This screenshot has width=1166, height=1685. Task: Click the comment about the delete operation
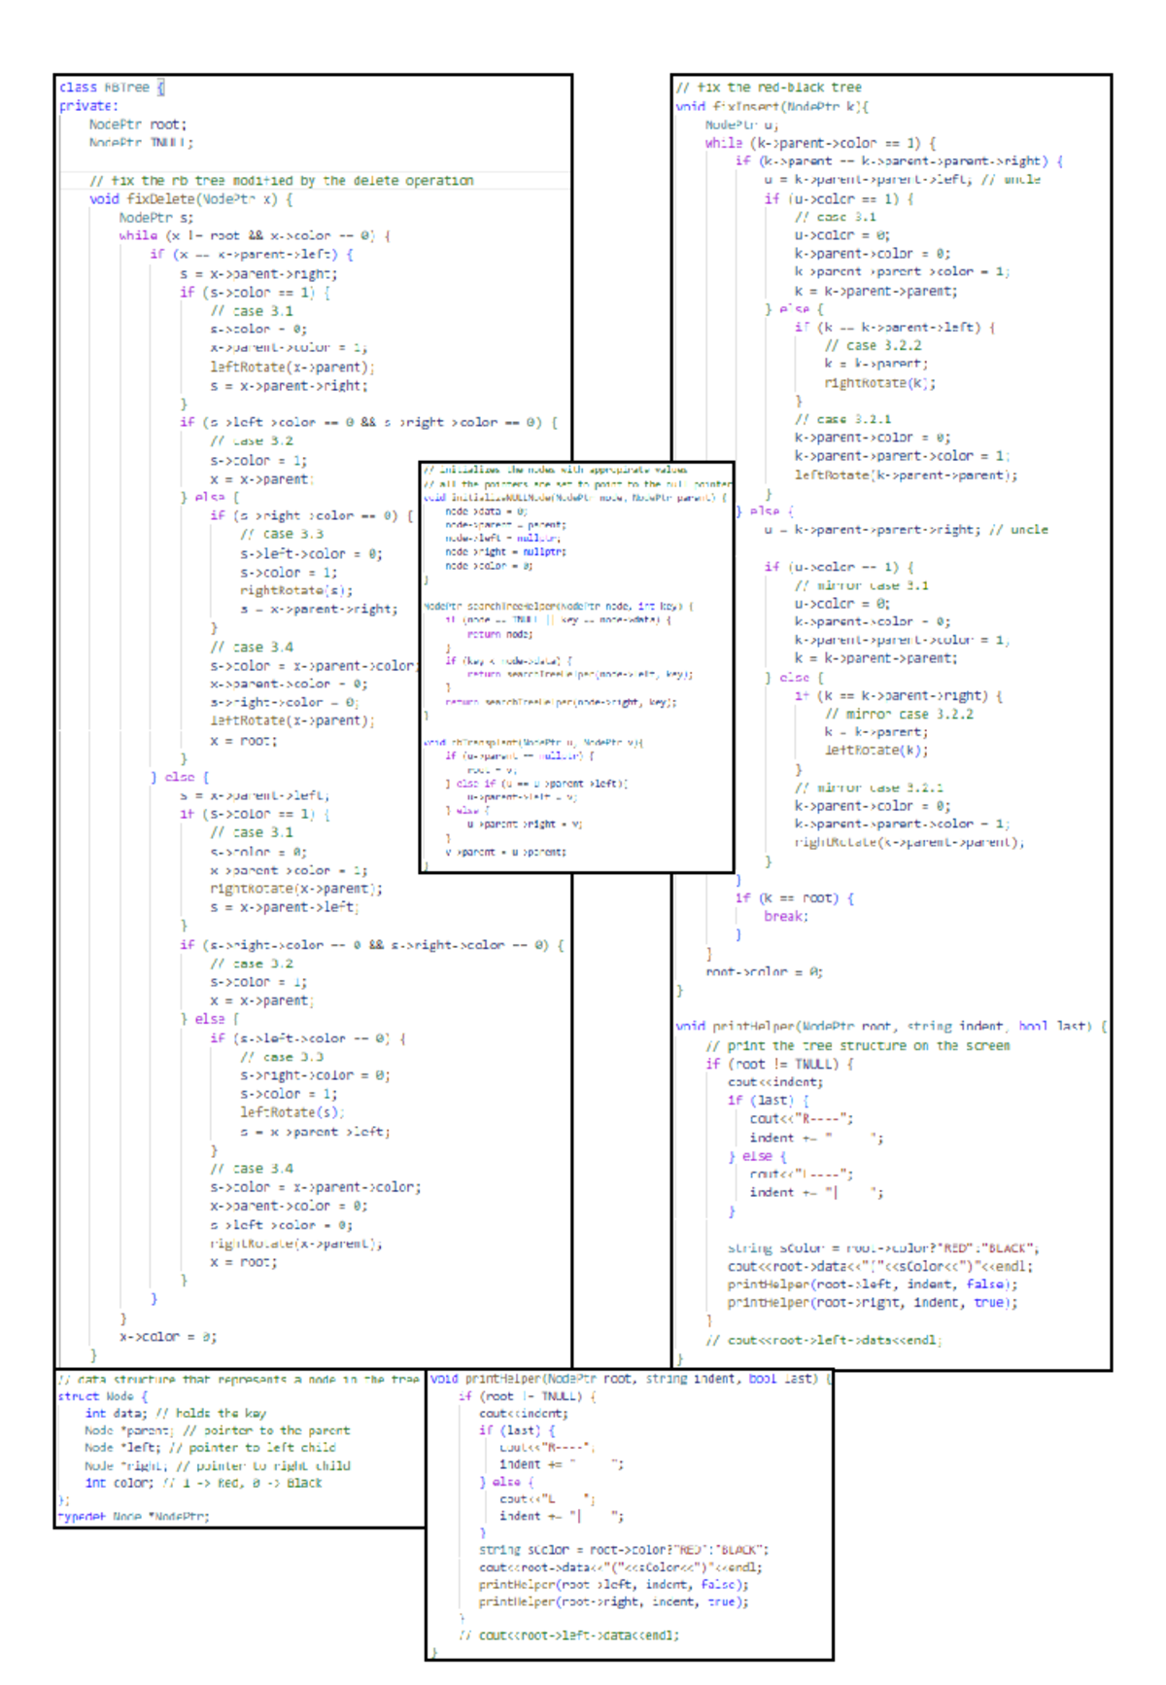(x=281, y=181)
